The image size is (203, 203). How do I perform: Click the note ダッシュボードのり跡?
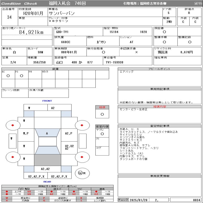pos(133,159)
